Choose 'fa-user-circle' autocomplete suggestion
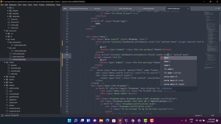 pyautogui.click(x=178, y=73)
